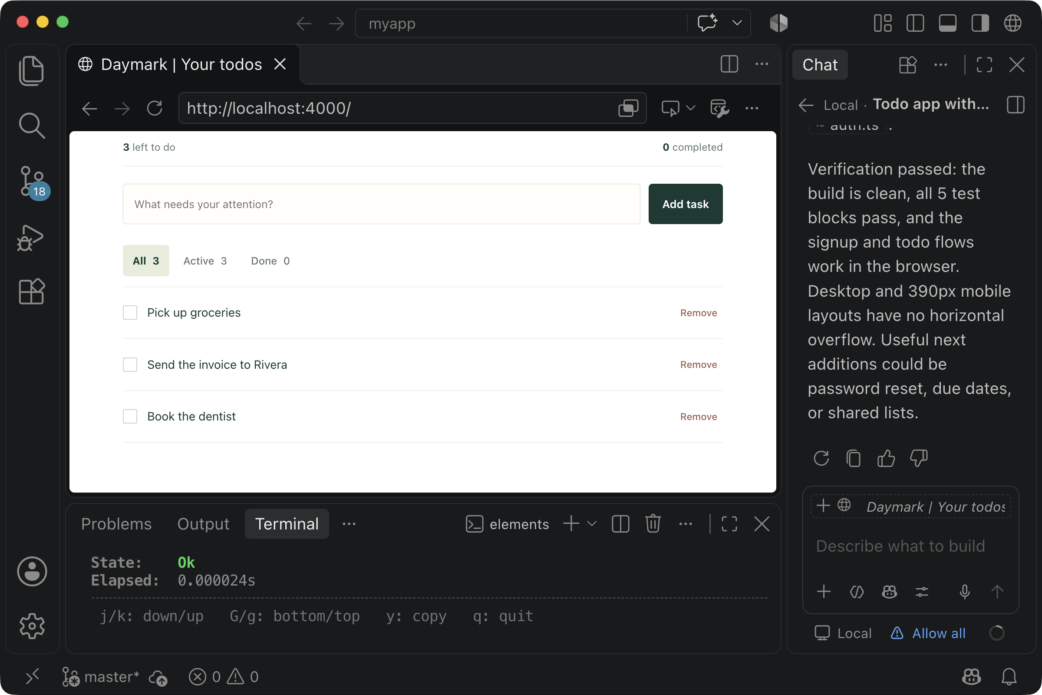Toggle the secondary side bar layout button
The width and height of the screenshot is (1042, 695).
pos(980,23)
